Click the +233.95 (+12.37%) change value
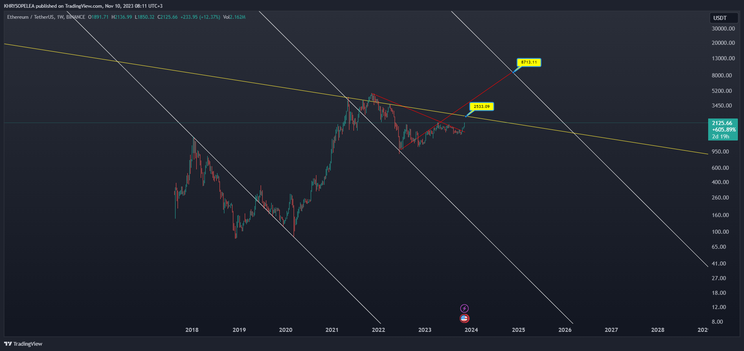 tap(200, 17)
